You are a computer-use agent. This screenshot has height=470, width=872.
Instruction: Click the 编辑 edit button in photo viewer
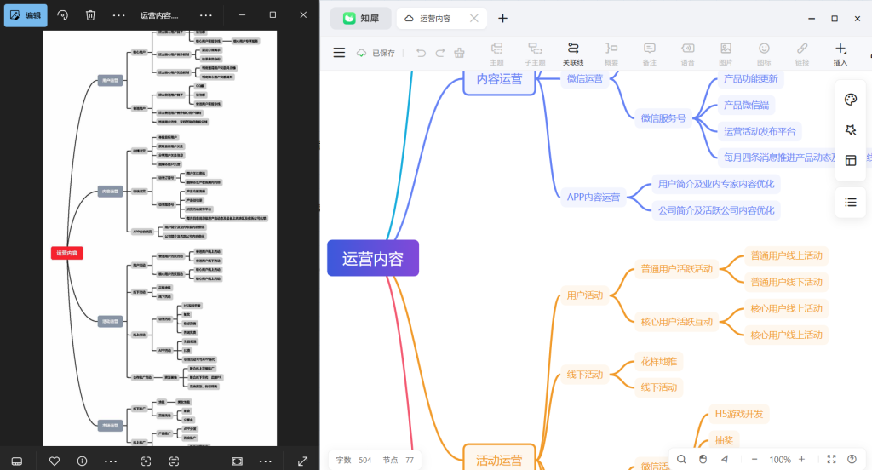tap(26, 15)
